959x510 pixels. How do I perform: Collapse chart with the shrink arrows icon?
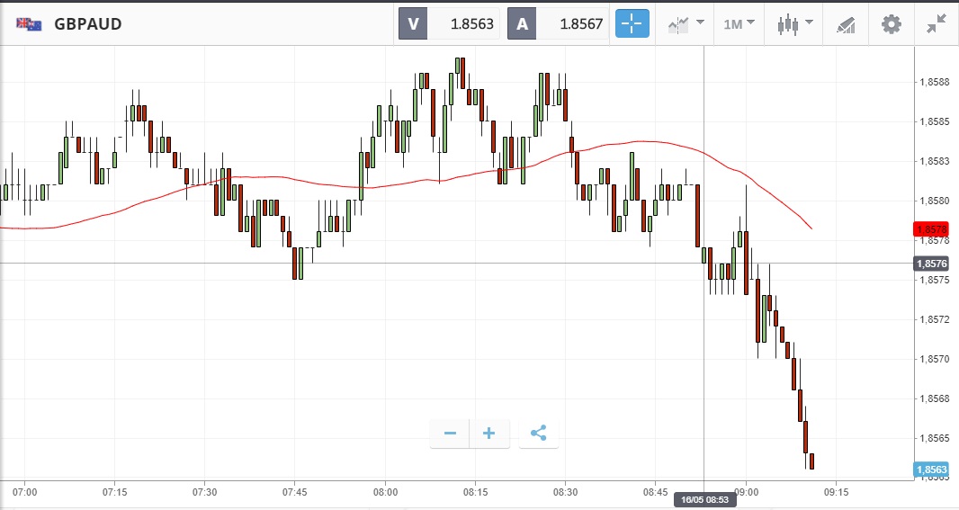click(937, 23)
